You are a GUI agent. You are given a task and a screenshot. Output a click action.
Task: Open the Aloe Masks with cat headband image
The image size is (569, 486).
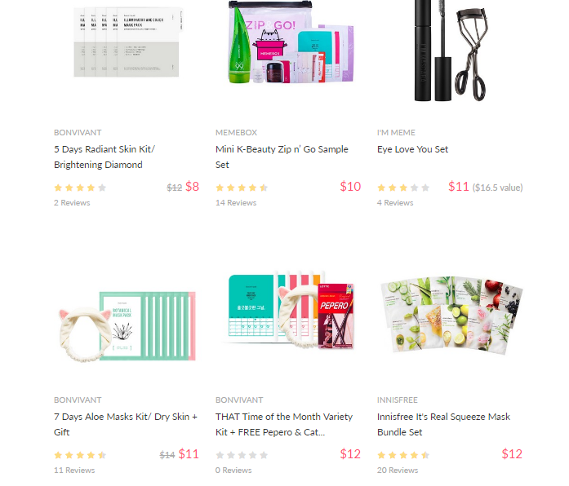pos(127,326)
